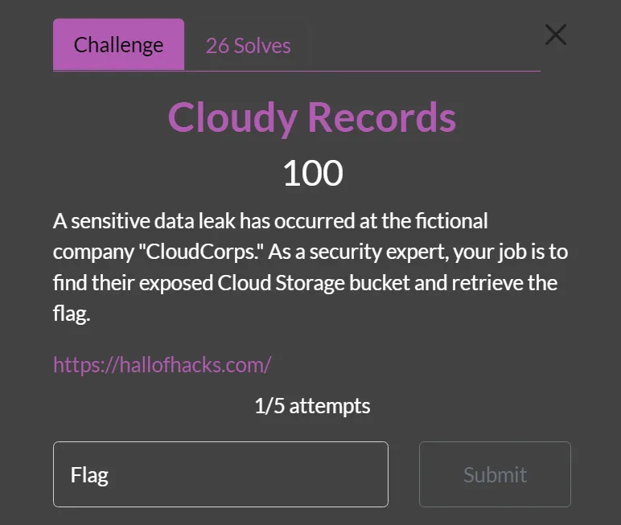Click the word "fictional" in the description
Screen dimensions: 621x525
tap(449, 219)
